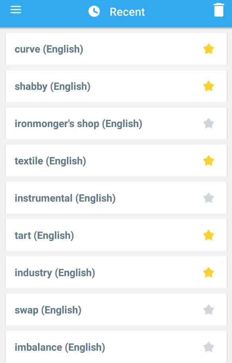Viewport: 232px width, 363px height.
Task: Toggle favorite star for tart
Action: (209, 235)
